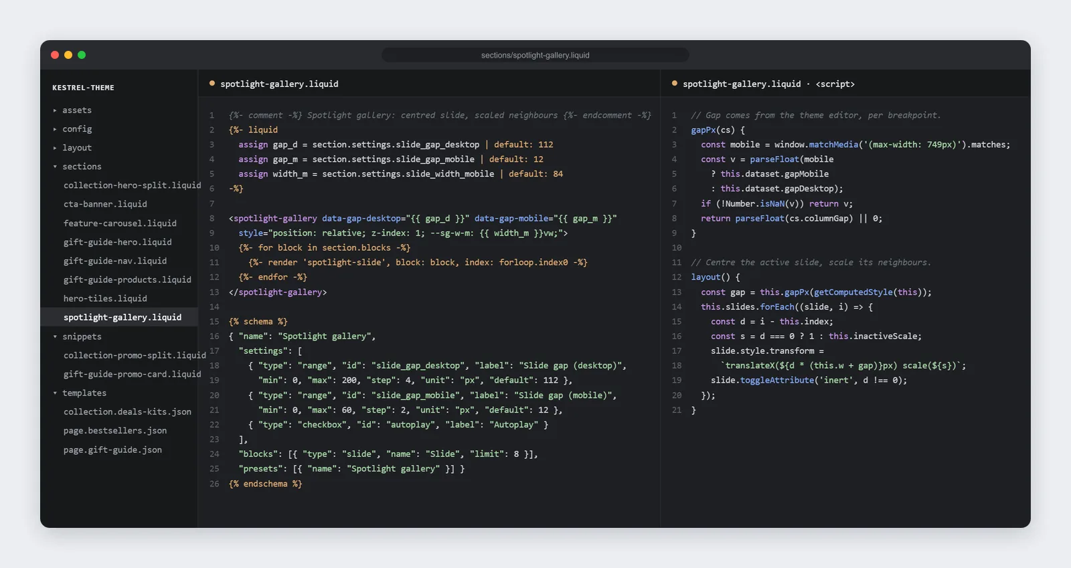Collapse the snippets folder

point(77,337)
